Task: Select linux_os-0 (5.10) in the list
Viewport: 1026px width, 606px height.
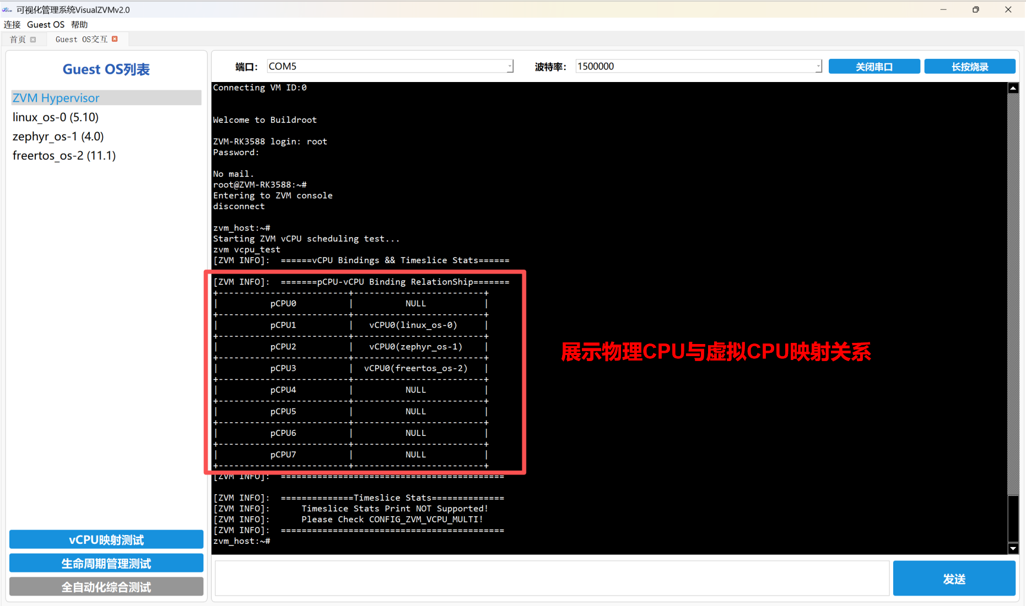Action: click(56, 117)
